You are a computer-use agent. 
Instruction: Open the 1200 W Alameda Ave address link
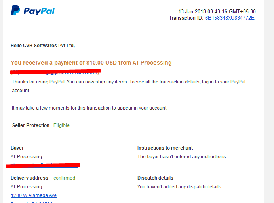(34, 195)
